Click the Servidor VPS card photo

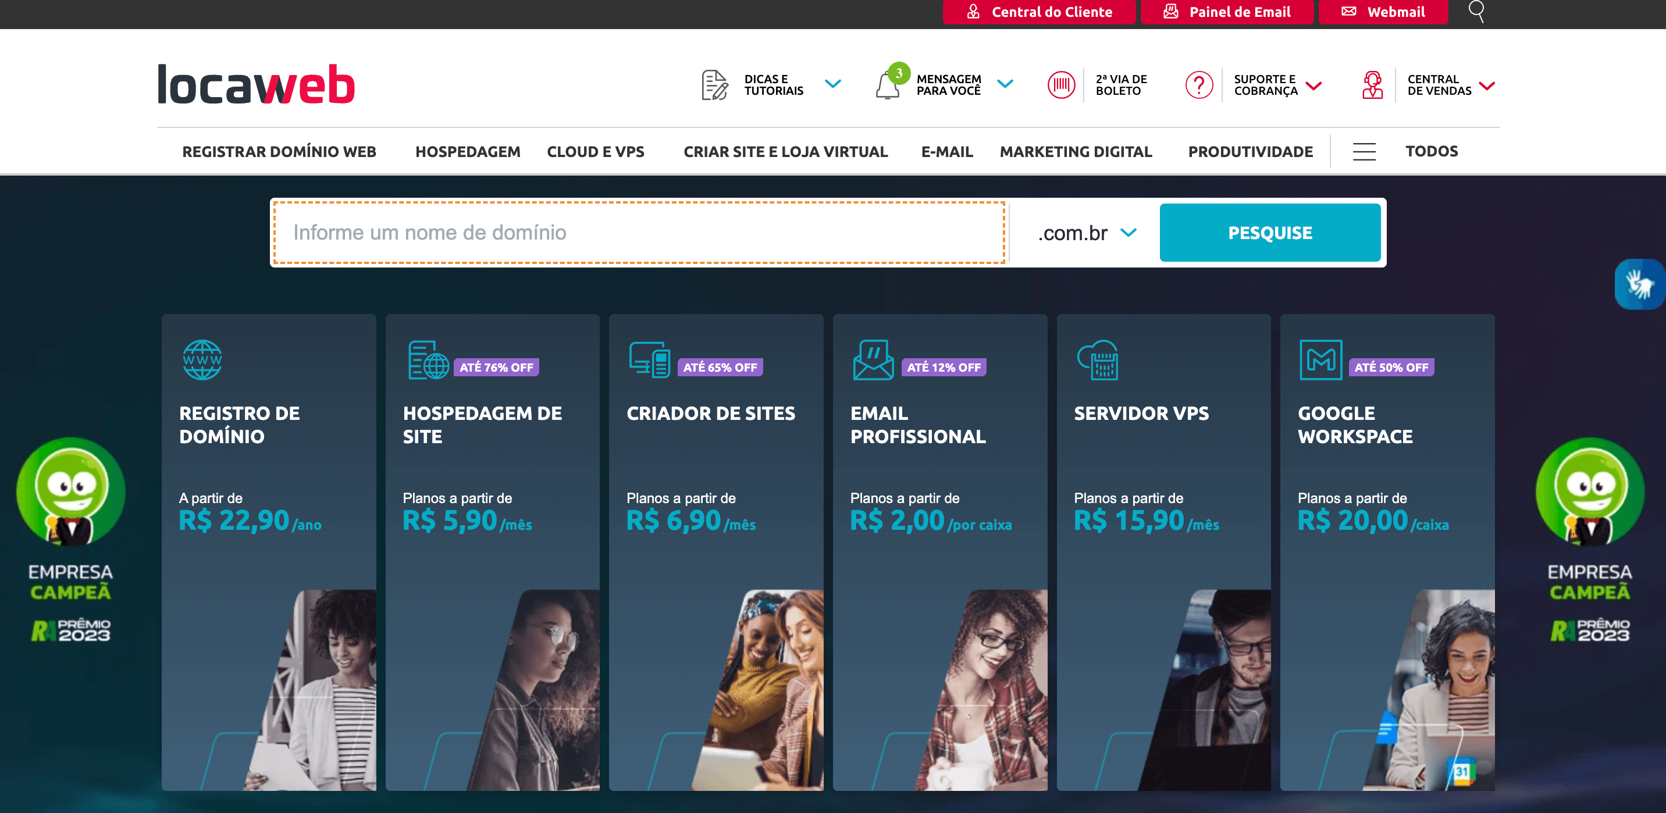1205,690
